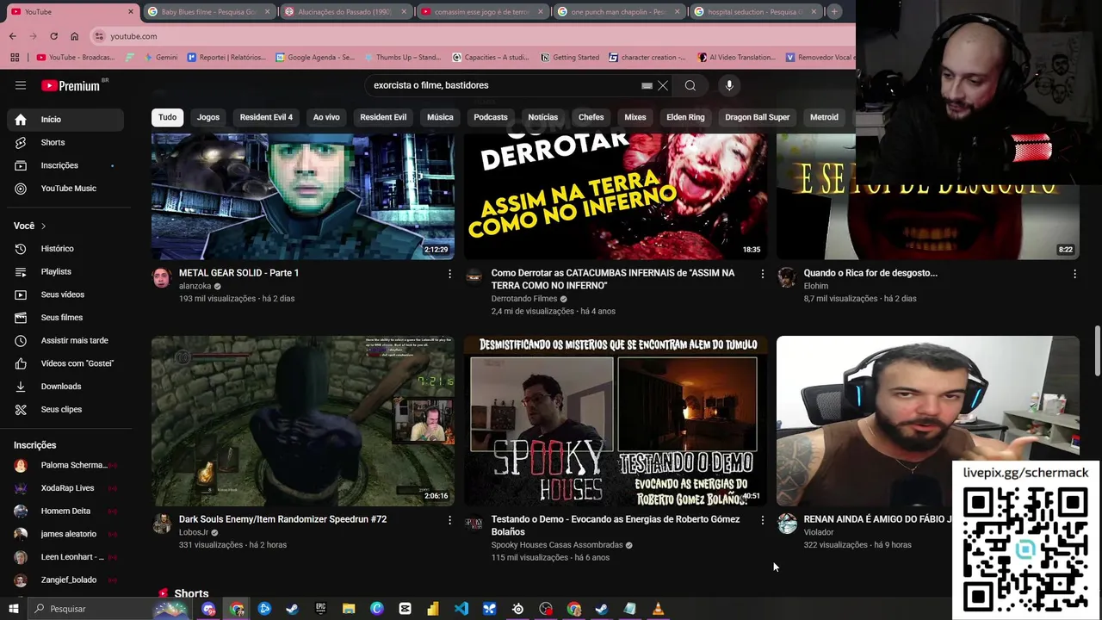Viewport: 1102px width, 620px height.
Task: Focus the YouTube search input field
Action: (504, 85)
